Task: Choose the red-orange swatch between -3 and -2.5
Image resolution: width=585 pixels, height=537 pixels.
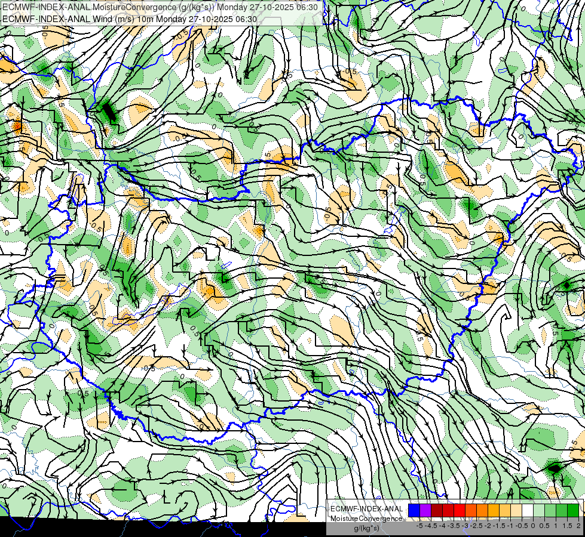Action: [471, 510]
